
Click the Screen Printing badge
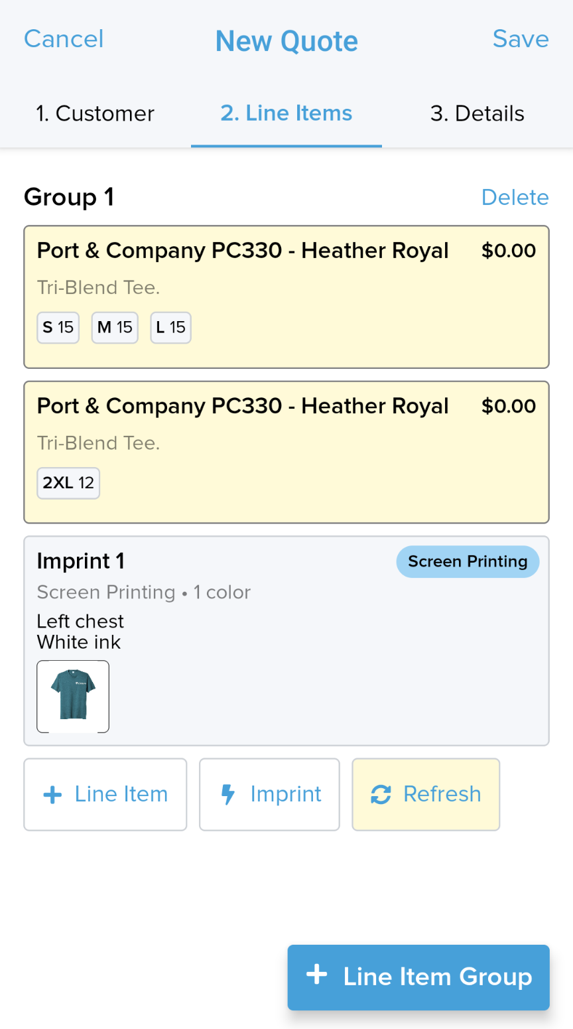(x=468, y=562)
